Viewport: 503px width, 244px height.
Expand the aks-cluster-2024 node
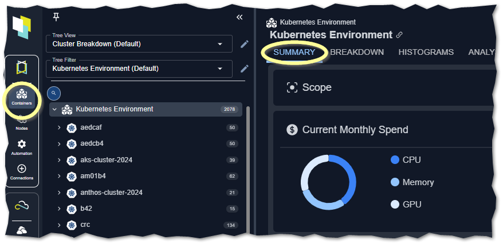59,160
